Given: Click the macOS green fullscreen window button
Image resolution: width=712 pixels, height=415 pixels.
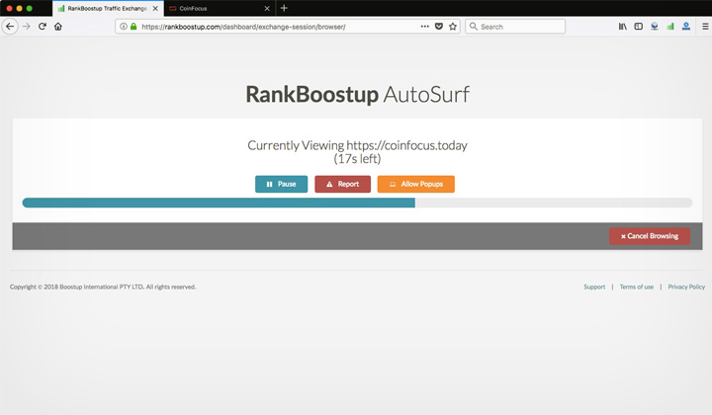Looking at the screenshot, I should point(29,8).
